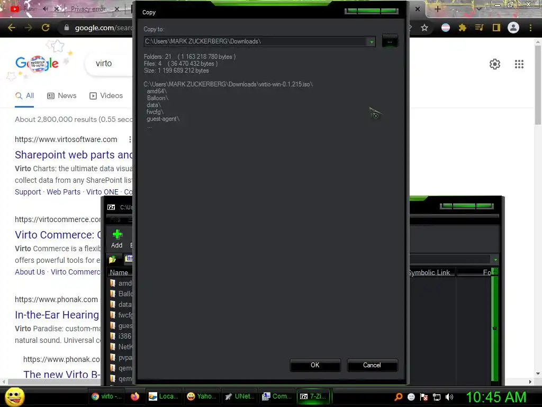Open Chrome three-dot menu

[x=530, y=28]
